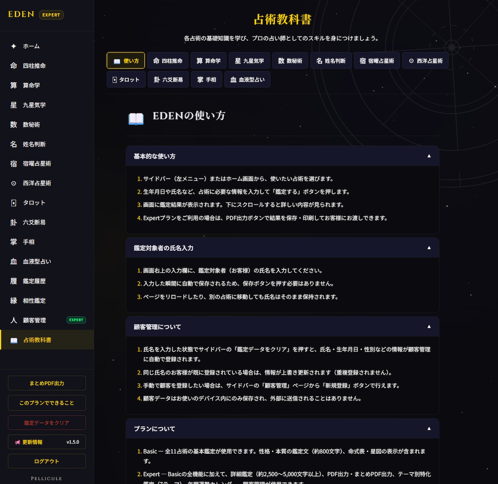Open the 六爻断易 textbook tab

click(x=168, y=80)
